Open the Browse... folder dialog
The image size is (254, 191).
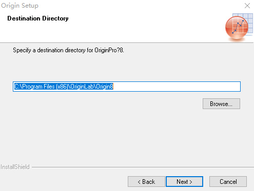point(221,103)
